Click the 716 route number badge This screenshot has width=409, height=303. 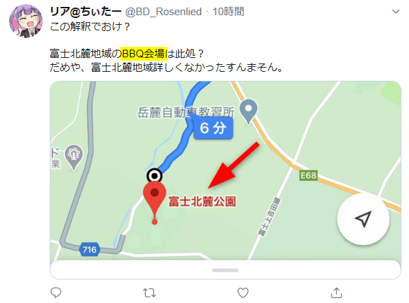[90, 250]
